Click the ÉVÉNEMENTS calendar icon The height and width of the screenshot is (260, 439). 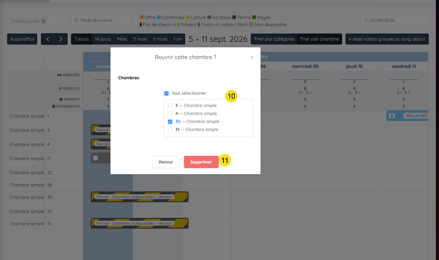coord(54,106)
